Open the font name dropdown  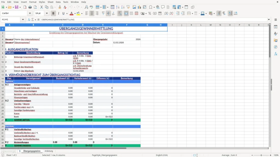30,13
